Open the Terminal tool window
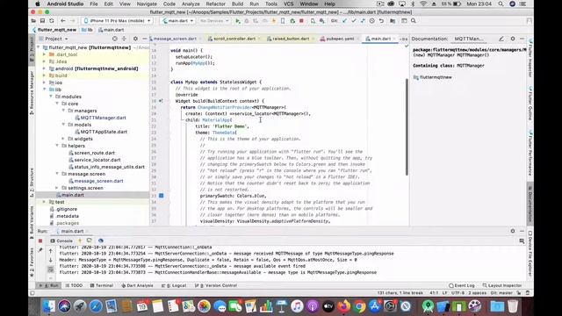The width and height of the screenshot is (562, 316). point(102,285)
